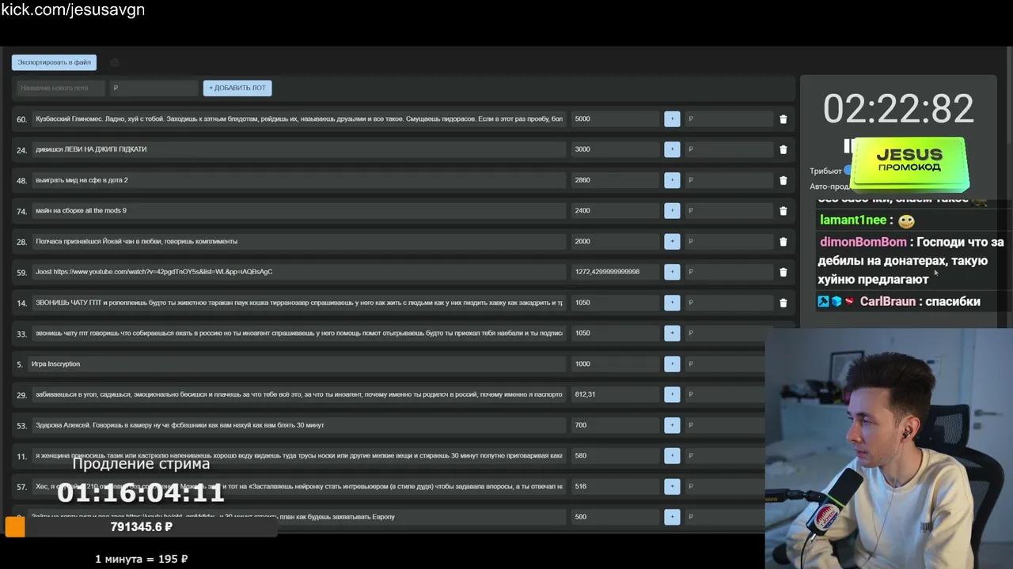The height and width of the screenshot is (569, 1013).
Task: Click the new lot ₽ price field
Action: pyautogui.click(x=154, y=88)
